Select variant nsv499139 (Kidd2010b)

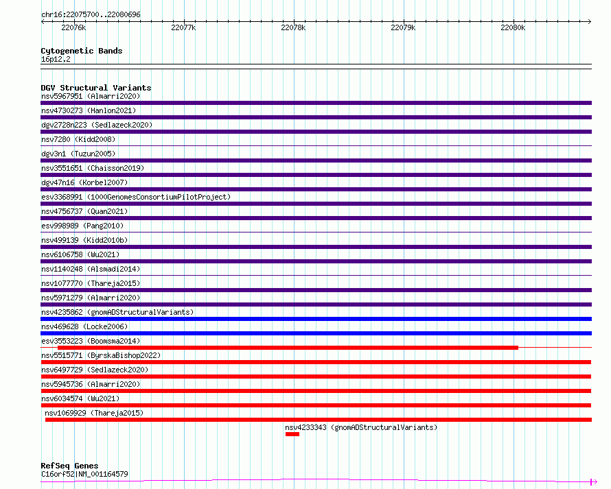tap(84, 240)
